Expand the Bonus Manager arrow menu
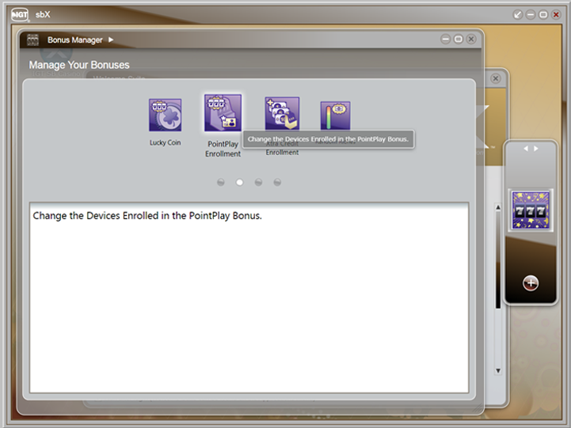 pos(111,40)
